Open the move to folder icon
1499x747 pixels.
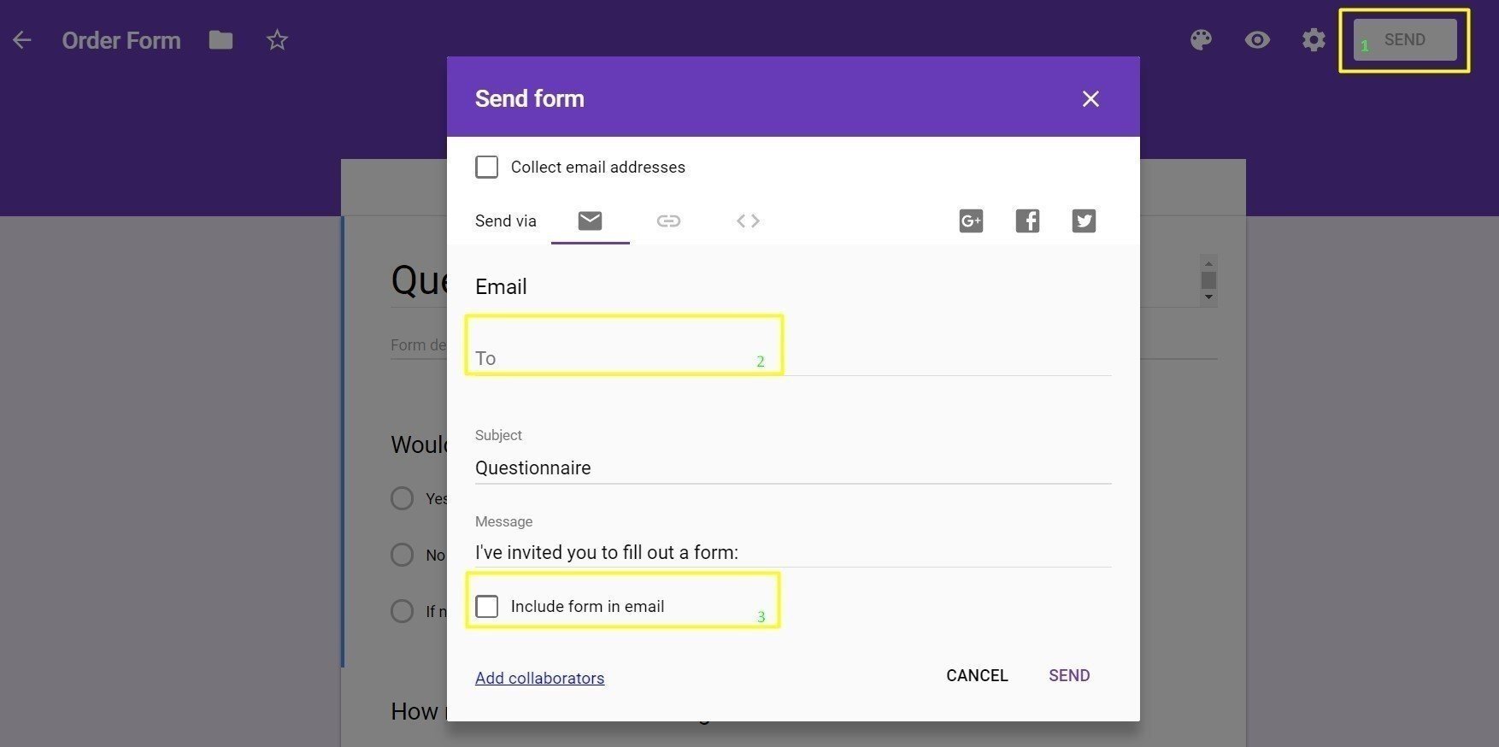(x=220, y=40)
